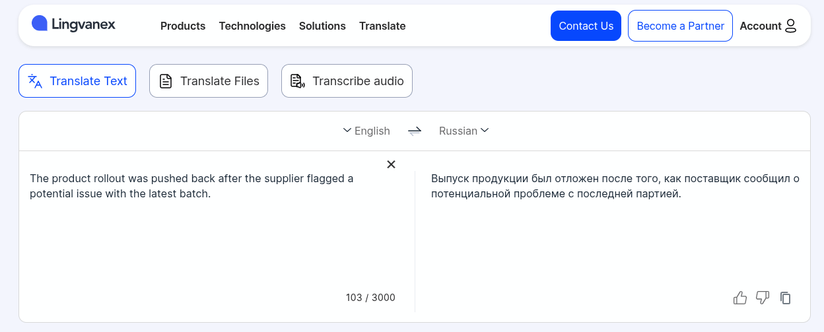
Task: Open the English source language dropdown
Action: 366,131
